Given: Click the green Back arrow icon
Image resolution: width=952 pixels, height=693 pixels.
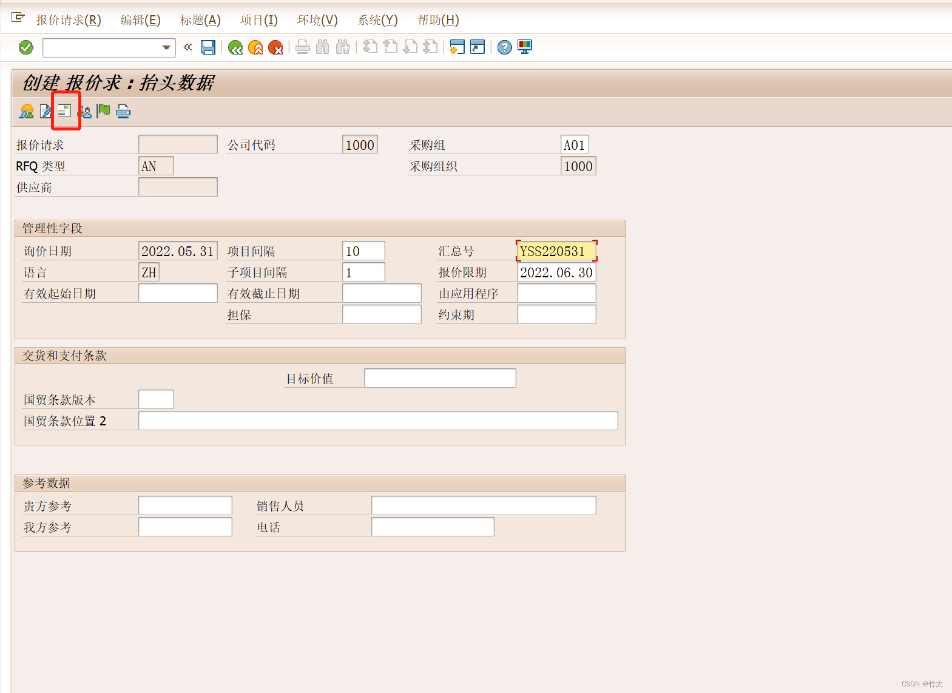Looking at the screenshot, I should coord(235,47).
